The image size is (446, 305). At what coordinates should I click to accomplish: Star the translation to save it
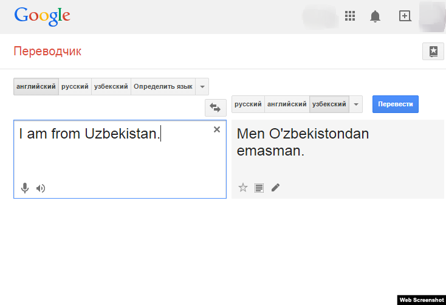[x=243, y=188]
